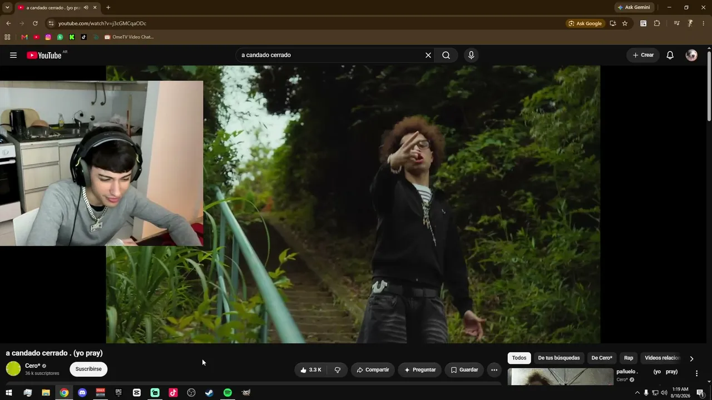Open YouTube notifications bell
The image size is (712, 400).
(670, 55)
